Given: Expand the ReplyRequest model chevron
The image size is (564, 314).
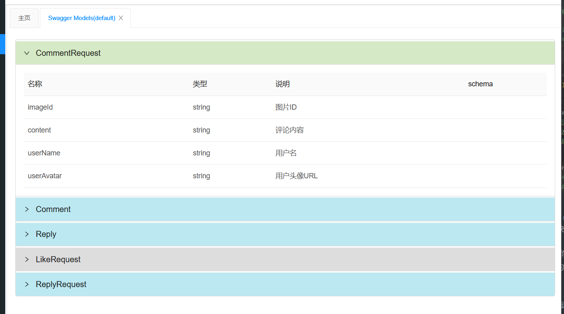Looking at the screenshot, I should [27, 284].
